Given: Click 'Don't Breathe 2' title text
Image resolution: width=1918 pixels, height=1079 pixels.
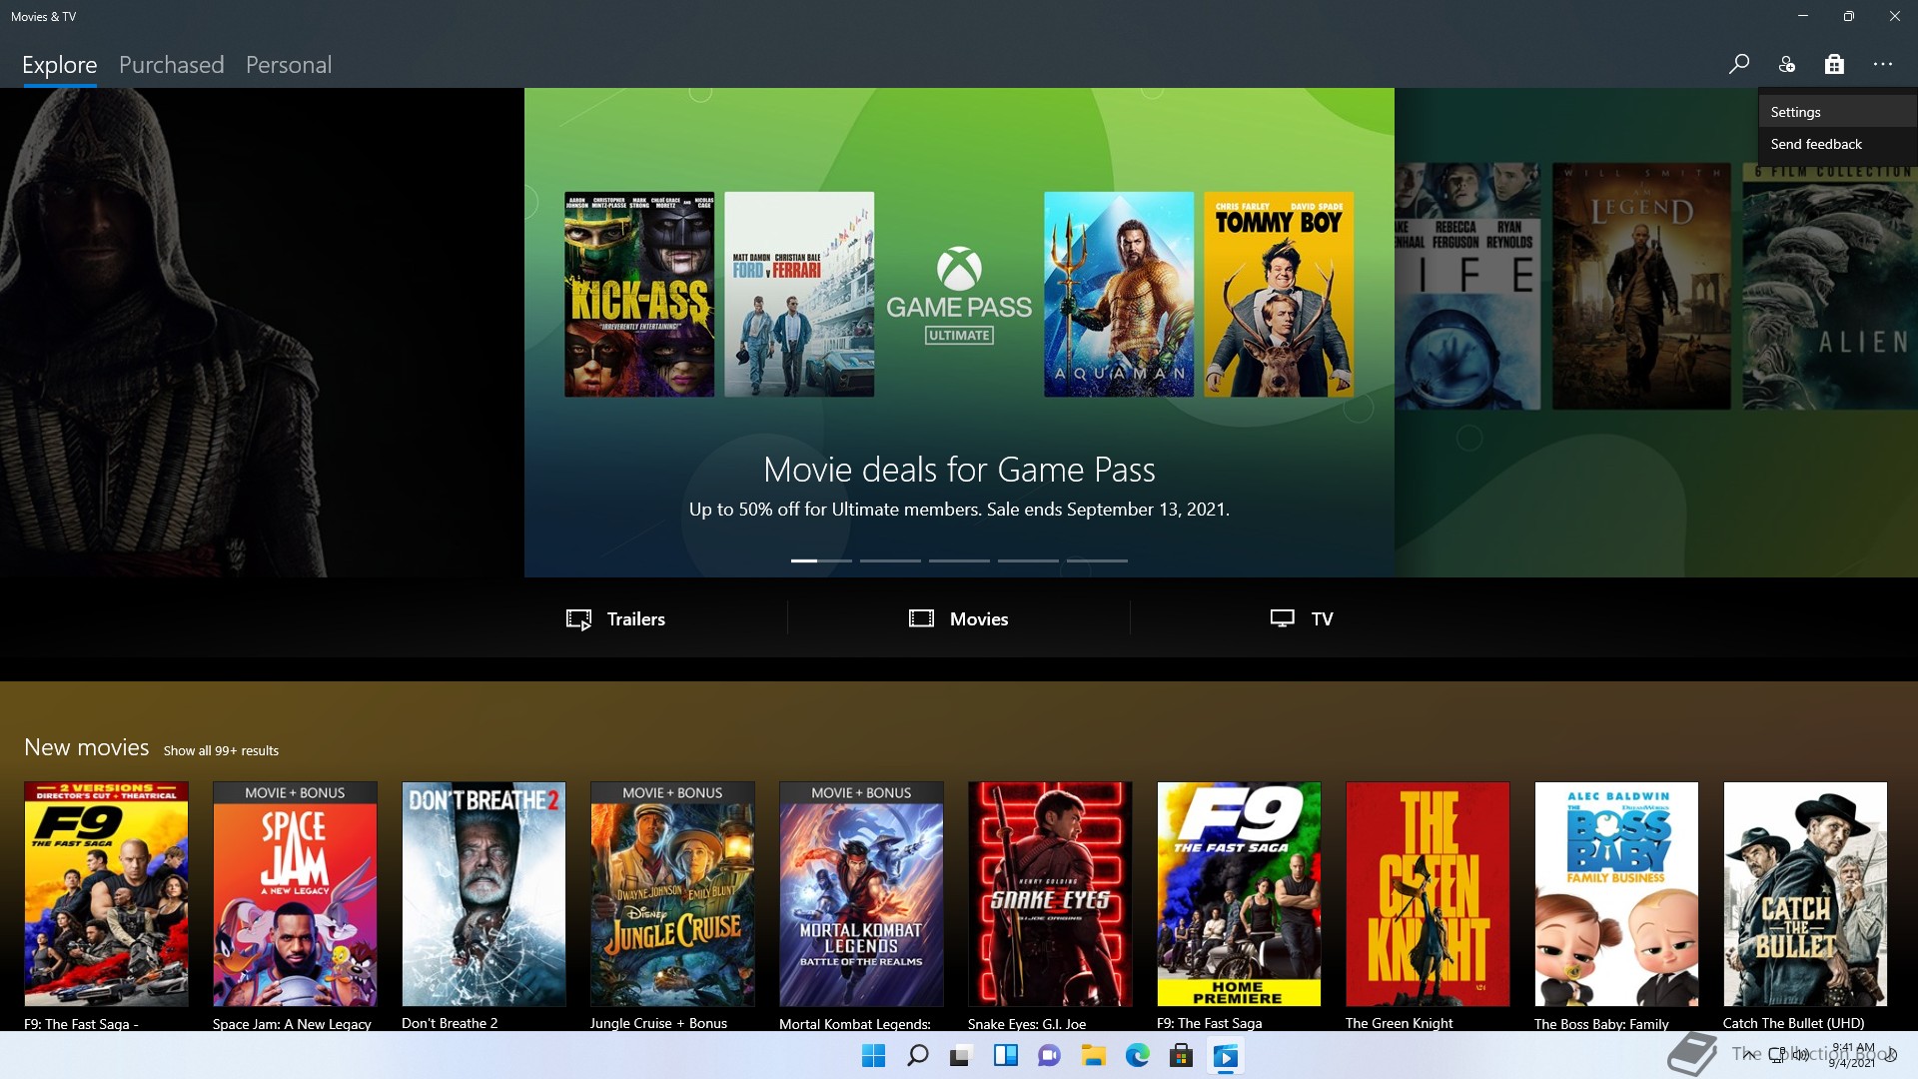Looking at the screenshot, I should 450,1023.
